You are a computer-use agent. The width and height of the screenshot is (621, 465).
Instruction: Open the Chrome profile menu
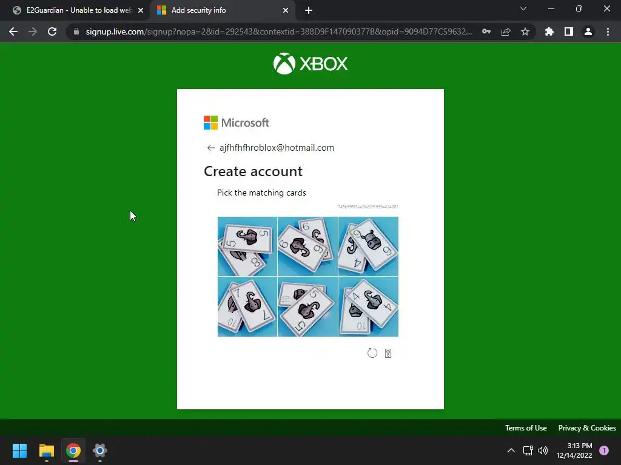(x=588, y=31)
